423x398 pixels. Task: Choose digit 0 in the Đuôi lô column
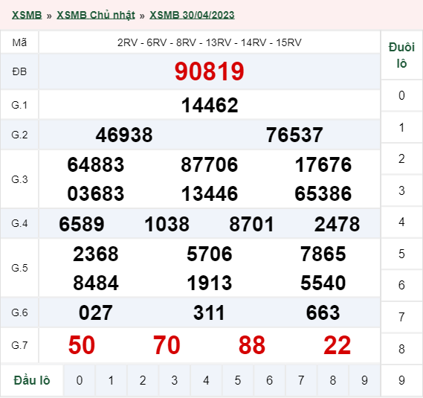pos(401,95)
